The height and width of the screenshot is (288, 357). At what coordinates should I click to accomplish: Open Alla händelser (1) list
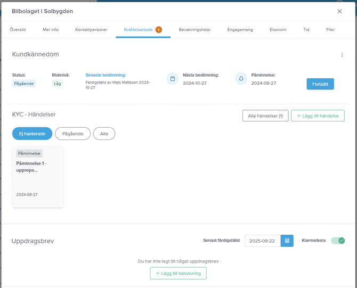click(265, 116)
